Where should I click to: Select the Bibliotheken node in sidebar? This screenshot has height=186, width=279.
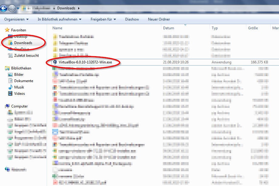(x=21, y=68)
